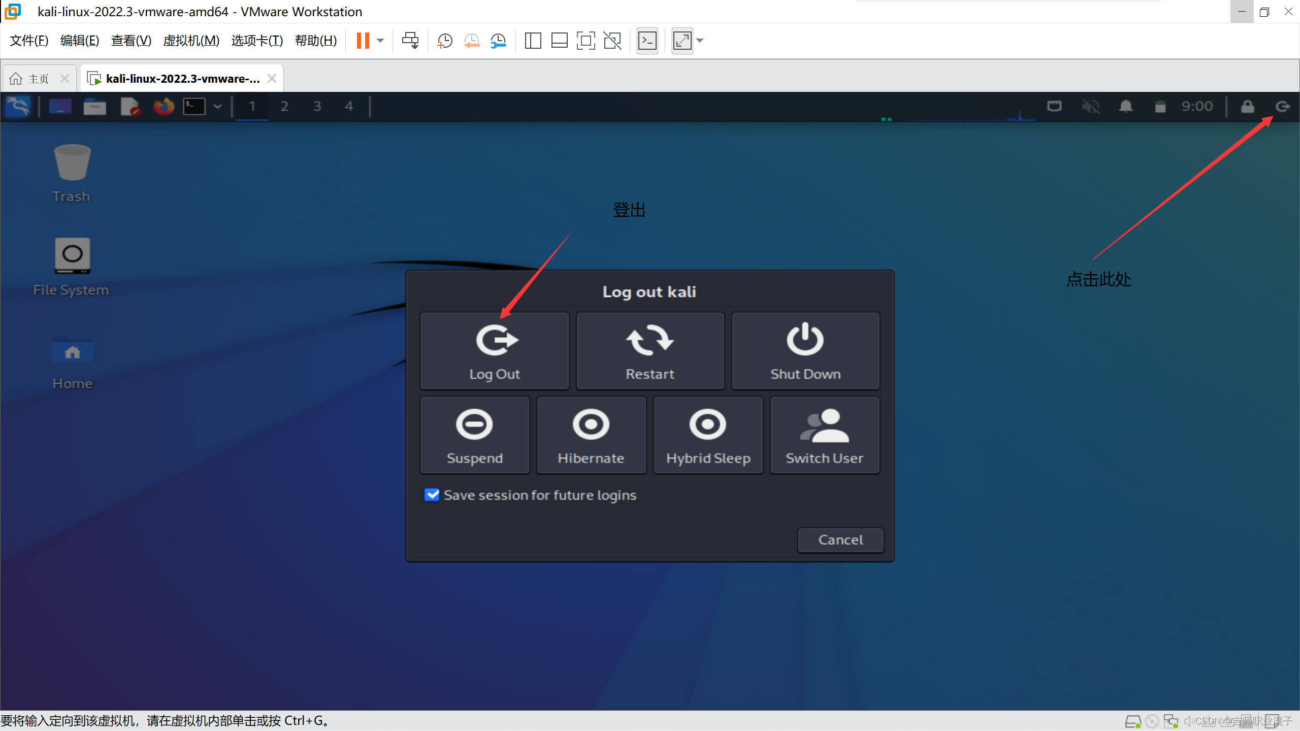Select the Switch User option
The image size is (1300, 731).
point(824,435)
